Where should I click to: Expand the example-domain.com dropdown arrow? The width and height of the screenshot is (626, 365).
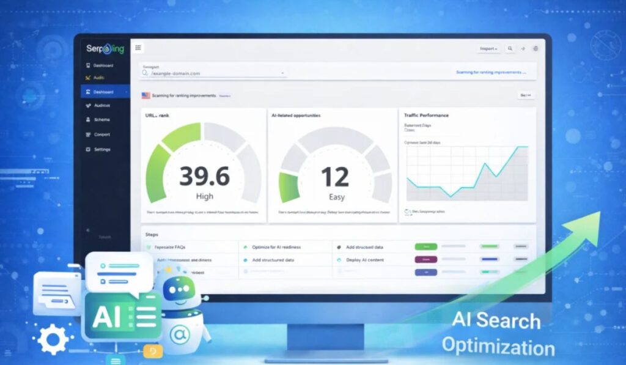click(x=282, y=73)
